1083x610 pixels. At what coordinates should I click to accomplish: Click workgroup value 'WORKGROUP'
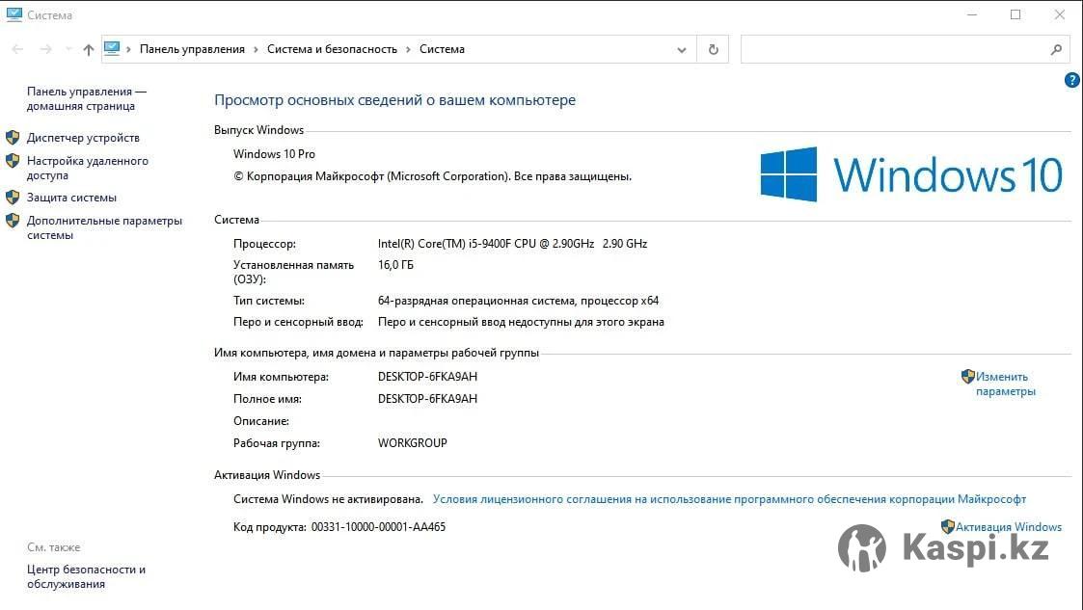click(x=413, y=443)
